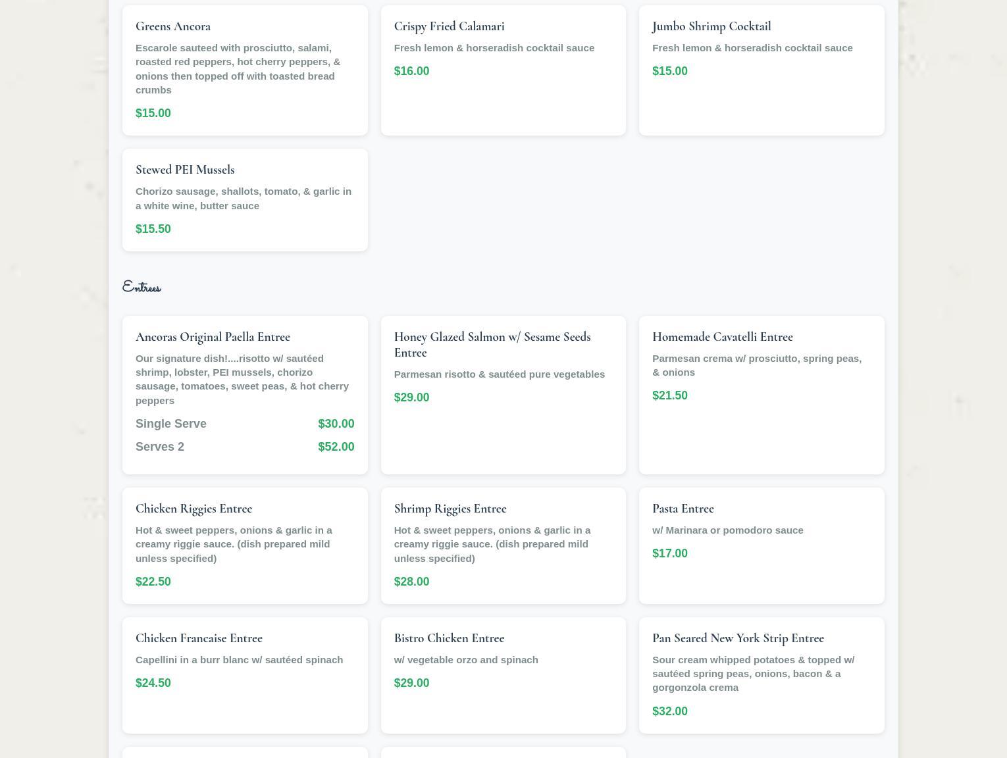Click the Homemade Cavatelli Entree title

pos(722,337)
